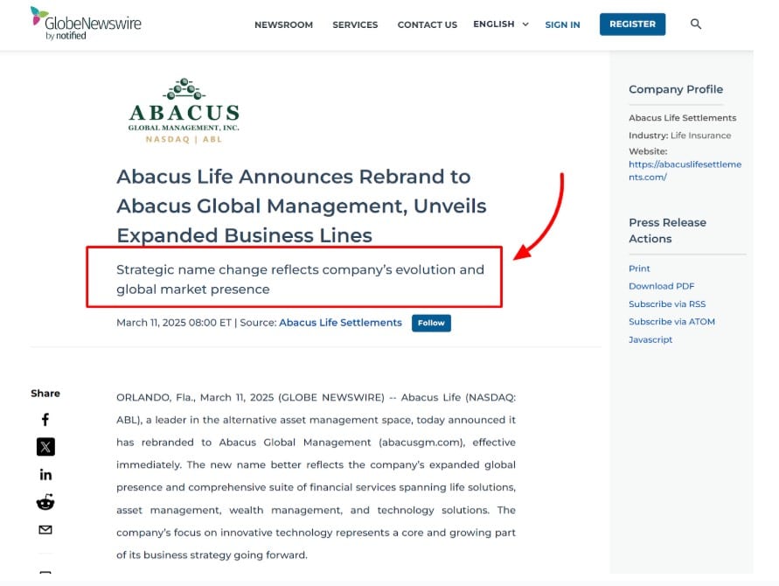Image resolution: width=779 pixels, height=586 pixels.
Task: Visit the abacuslifesettlements.com website link
Action: 685,171
